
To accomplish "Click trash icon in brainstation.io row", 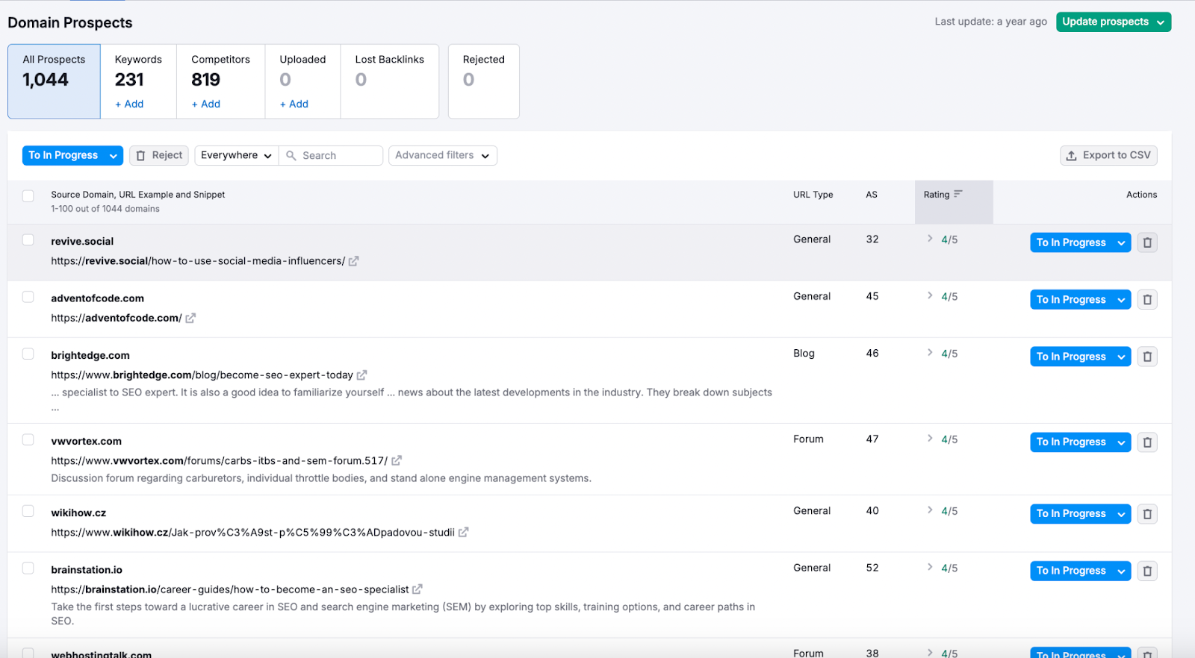I will 1147,571.
